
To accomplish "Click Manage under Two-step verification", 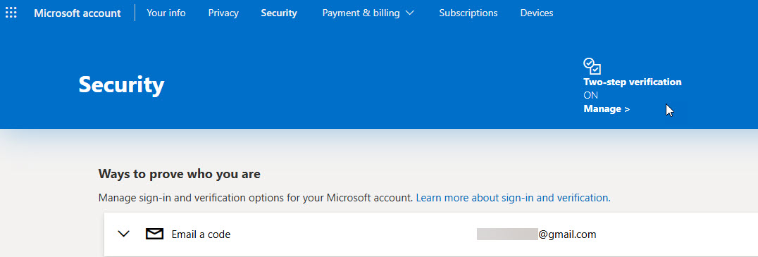I will click(x=607, y=109).
